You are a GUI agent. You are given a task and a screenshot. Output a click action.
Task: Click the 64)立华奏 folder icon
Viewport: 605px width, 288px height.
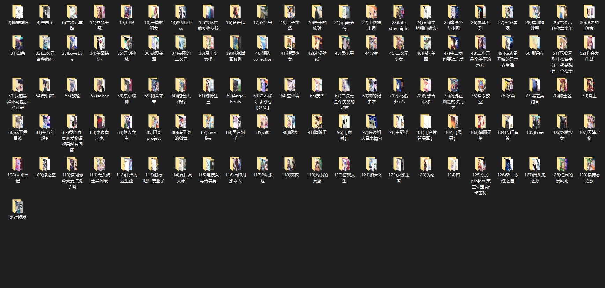pos(290,85)
